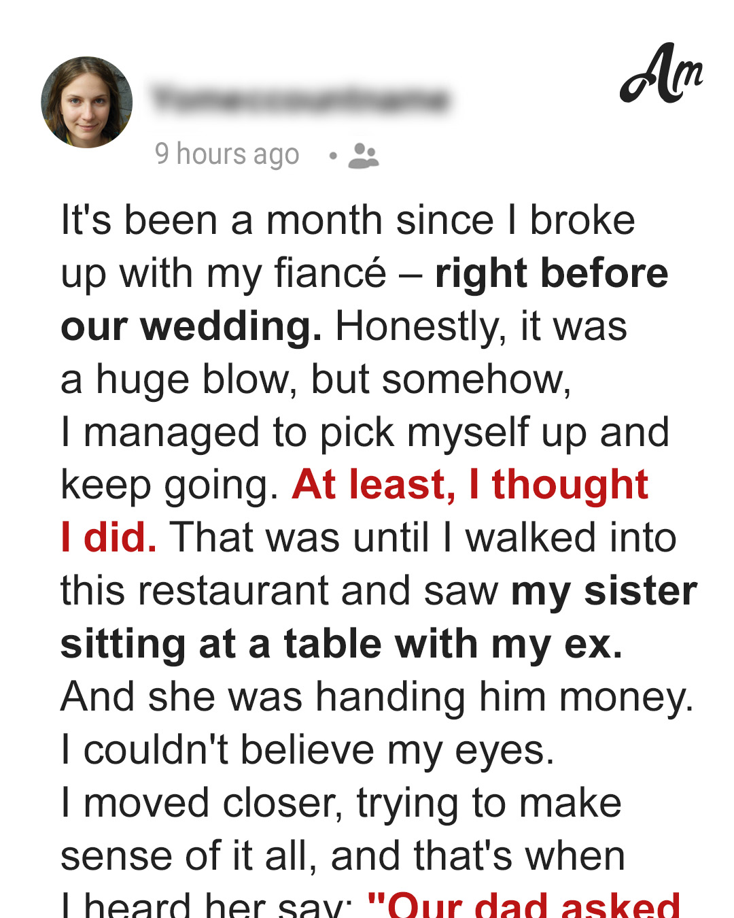Select the bold words 'our wedding.'
This screenshot has height=918, width=734.
pos(191,326)
